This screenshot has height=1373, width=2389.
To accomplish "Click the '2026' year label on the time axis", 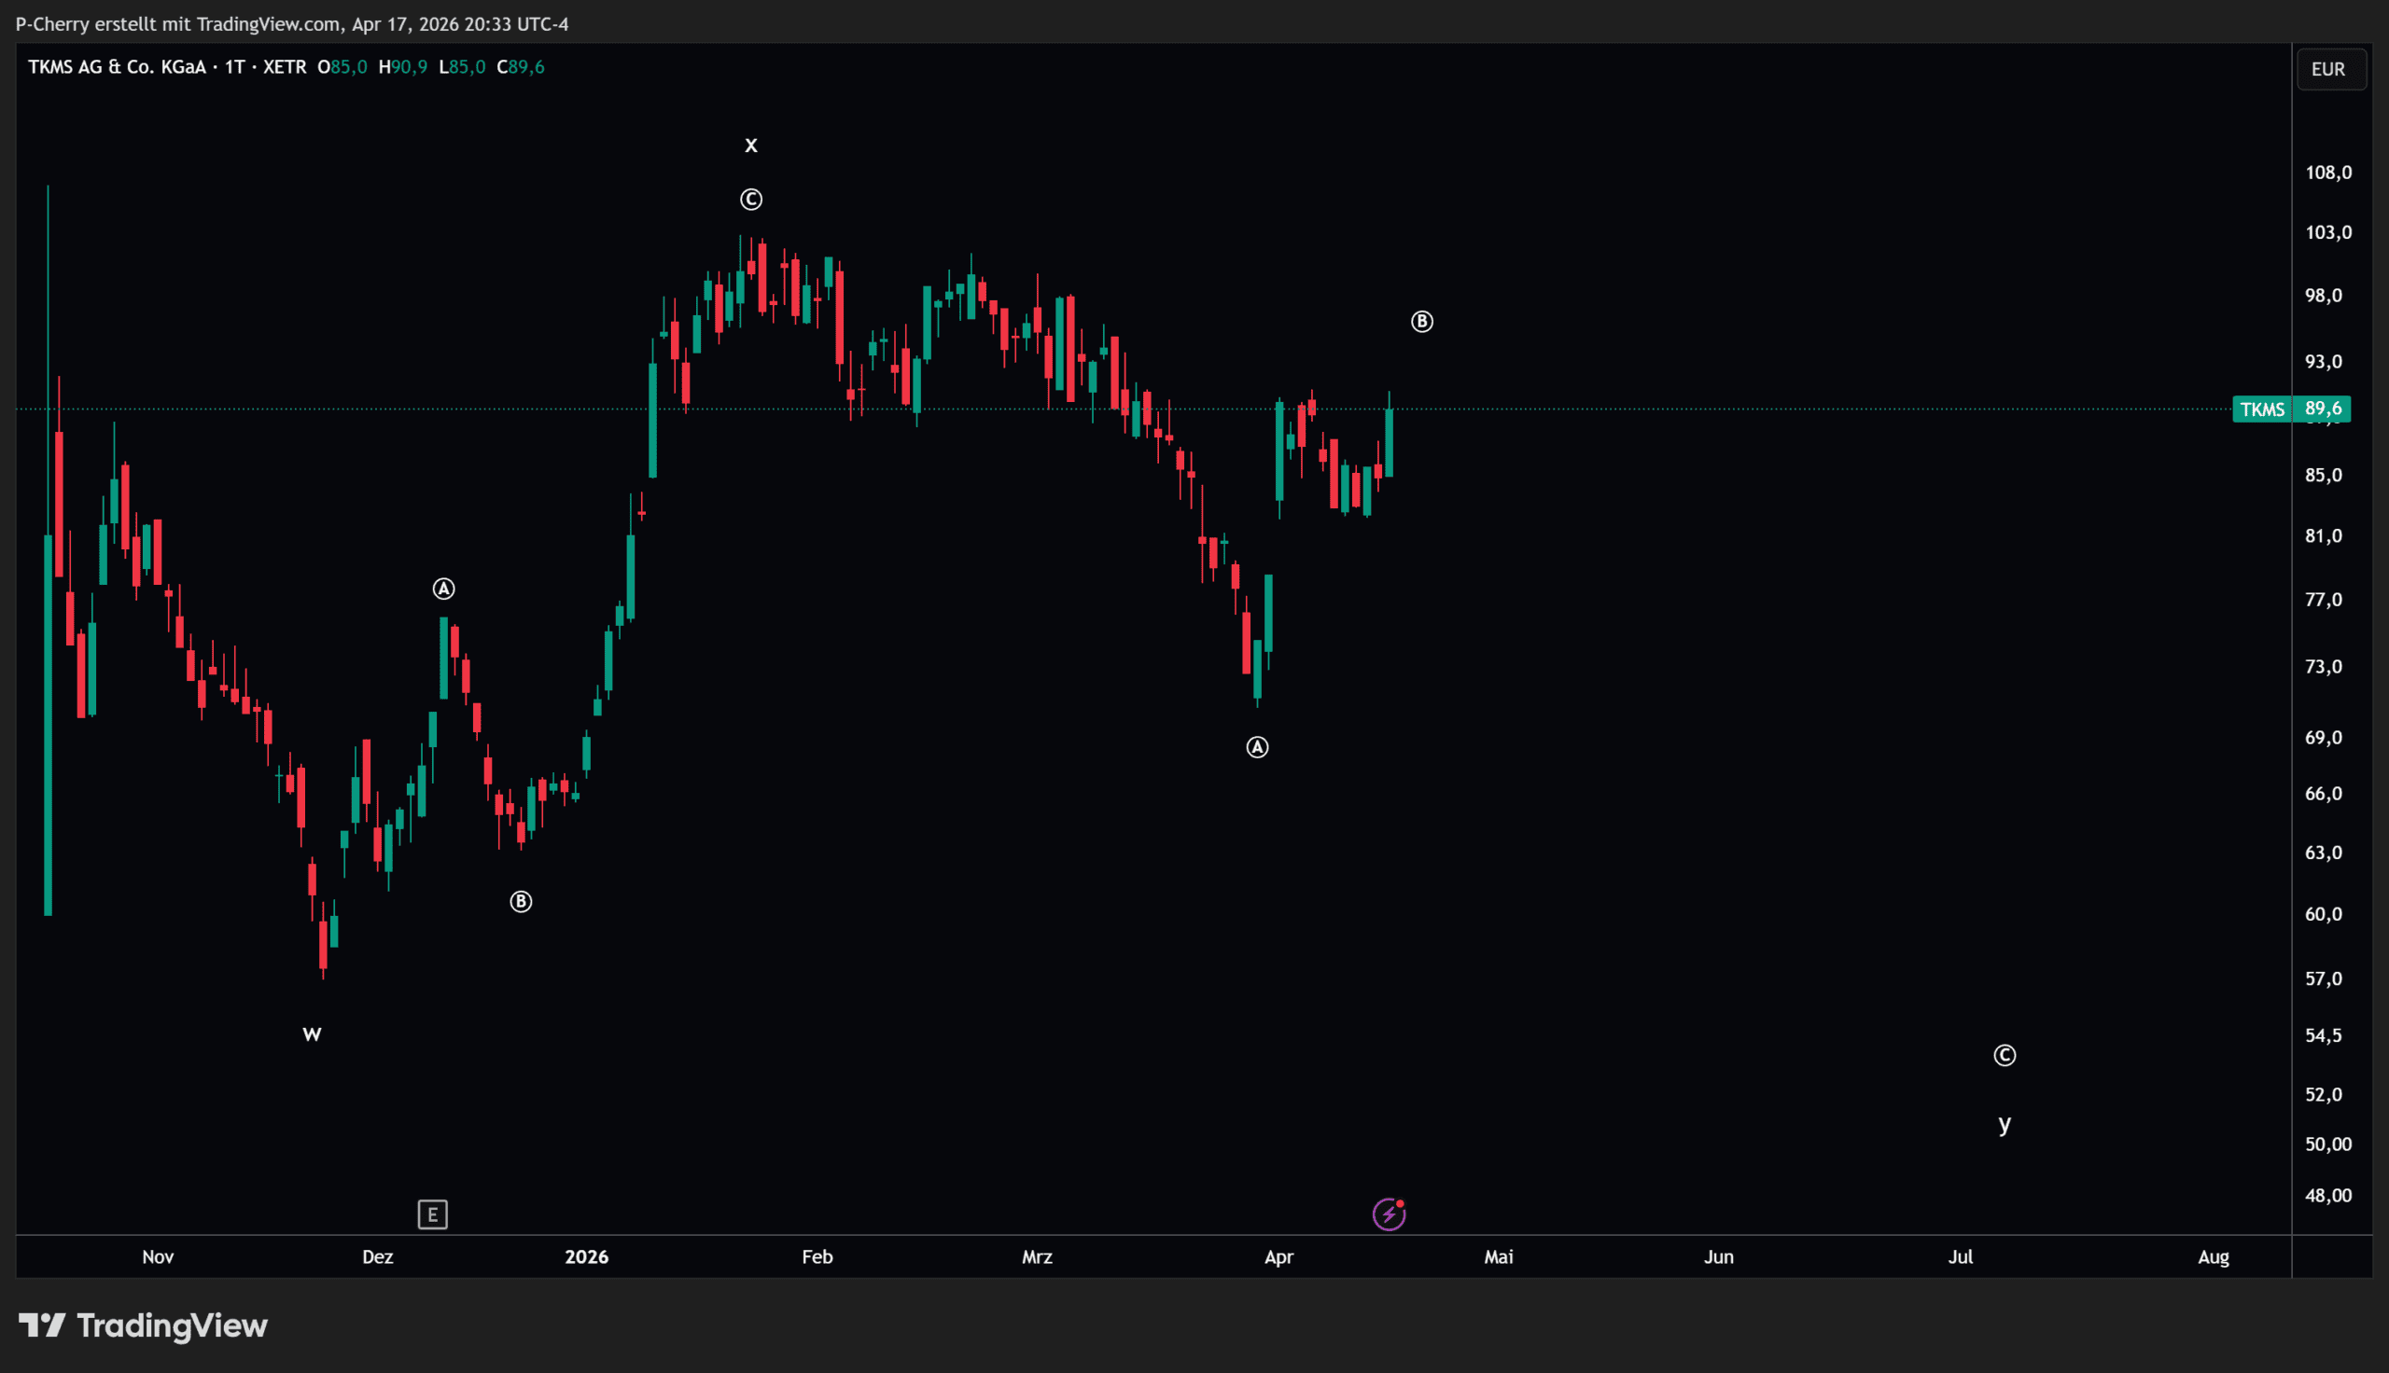I will coord(587,1256).
